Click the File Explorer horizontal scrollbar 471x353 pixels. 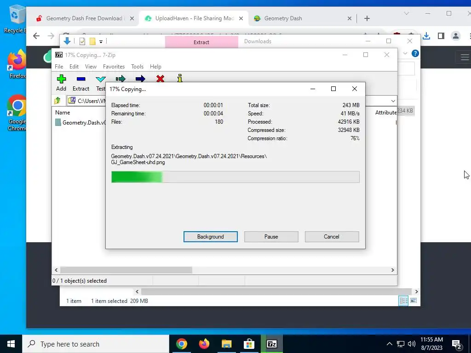[276, 291]
